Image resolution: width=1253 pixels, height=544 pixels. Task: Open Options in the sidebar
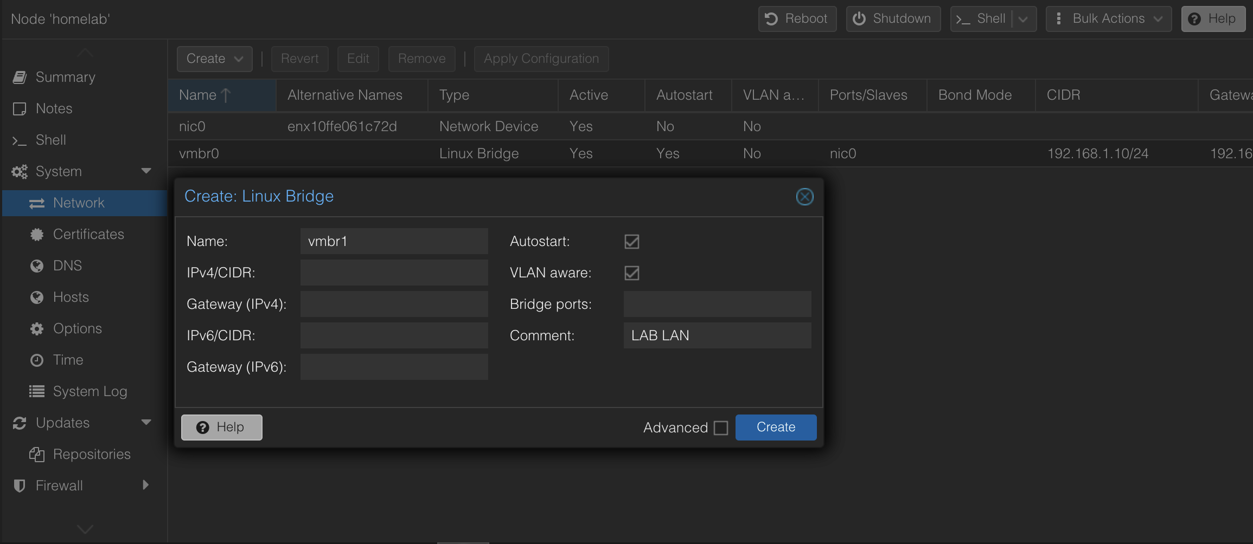coord(84,328)
